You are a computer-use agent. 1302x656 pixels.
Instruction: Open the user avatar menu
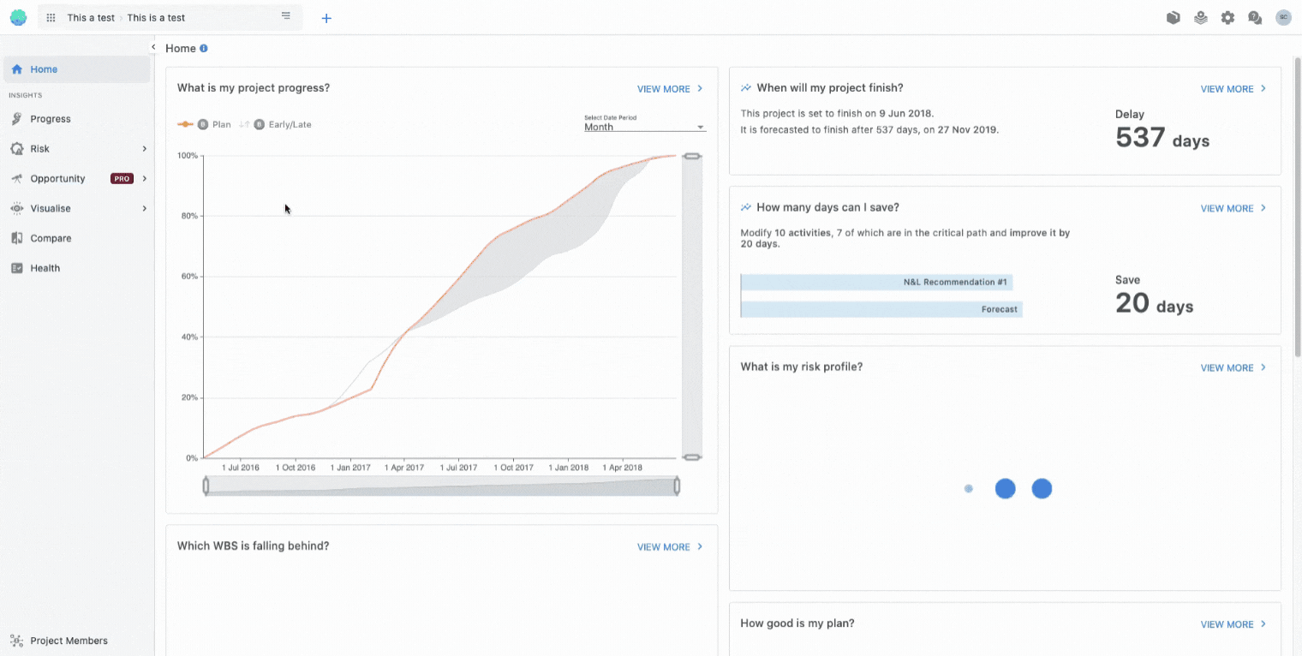[x=1283, y=17]
